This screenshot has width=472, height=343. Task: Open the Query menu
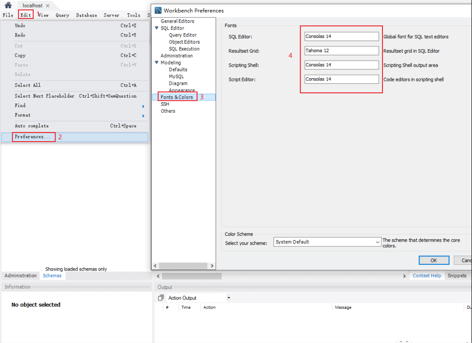click(62, 15)
